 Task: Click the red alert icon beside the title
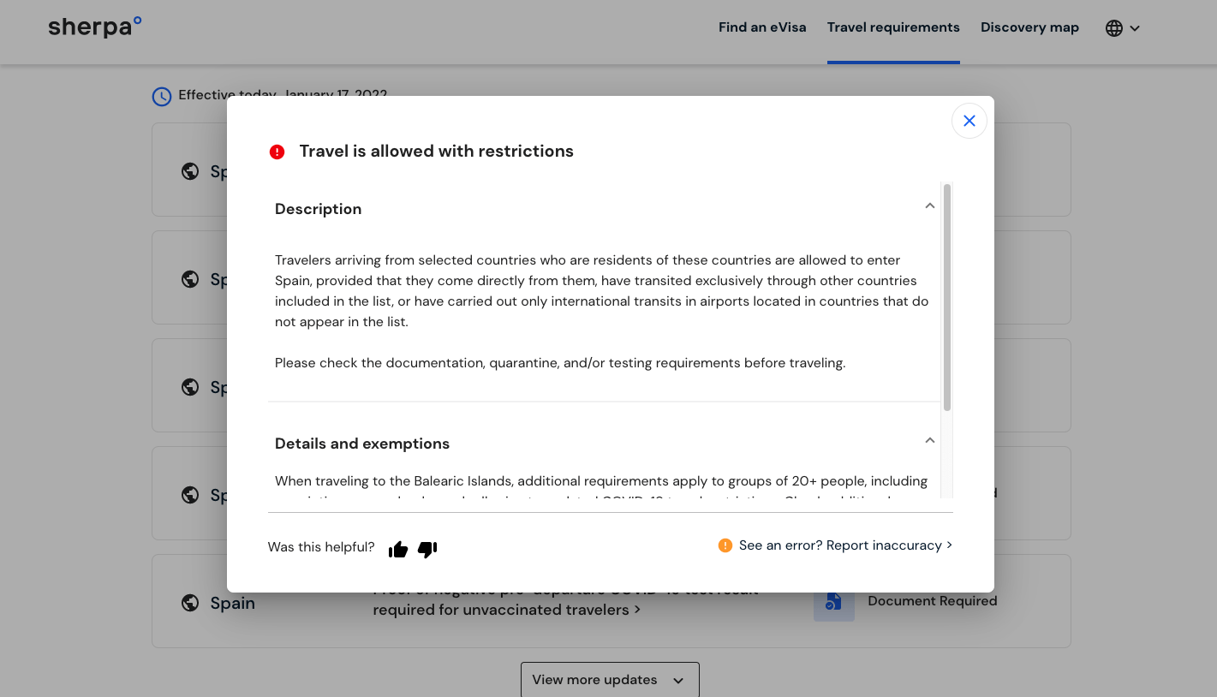coord(277,152)
